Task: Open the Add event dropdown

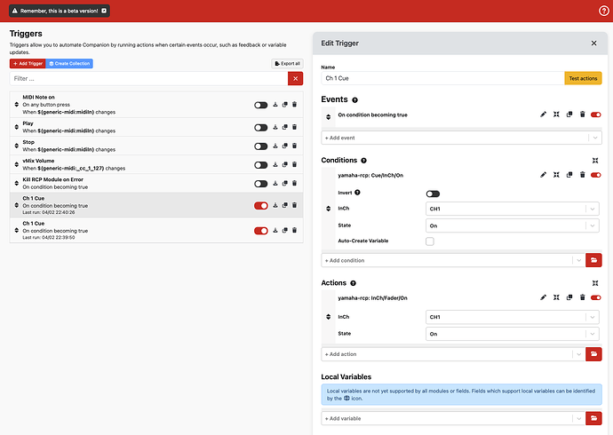Action: coord(461,138)
